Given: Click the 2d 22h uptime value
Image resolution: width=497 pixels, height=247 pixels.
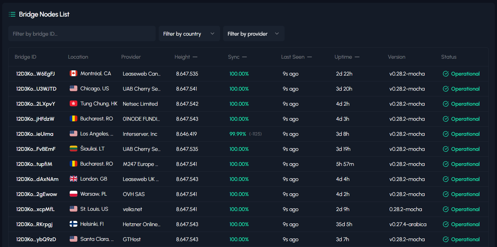Looking at the screenshot, I should (344, 74).
